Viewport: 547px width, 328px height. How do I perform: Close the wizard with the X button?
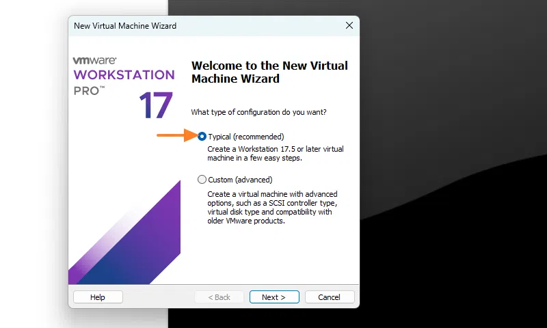(349, 26)
